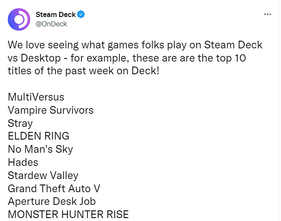281x221 pixels.
Task: Click the Aperture Desk Job title
Action: 51,201
